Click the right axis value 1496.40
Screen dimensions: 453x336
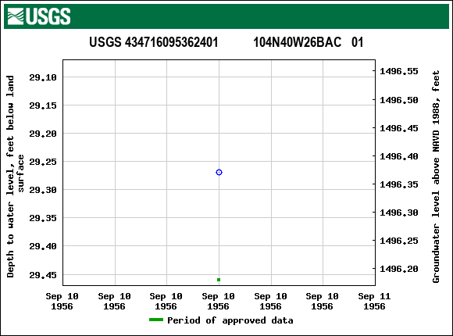(398, 156)
